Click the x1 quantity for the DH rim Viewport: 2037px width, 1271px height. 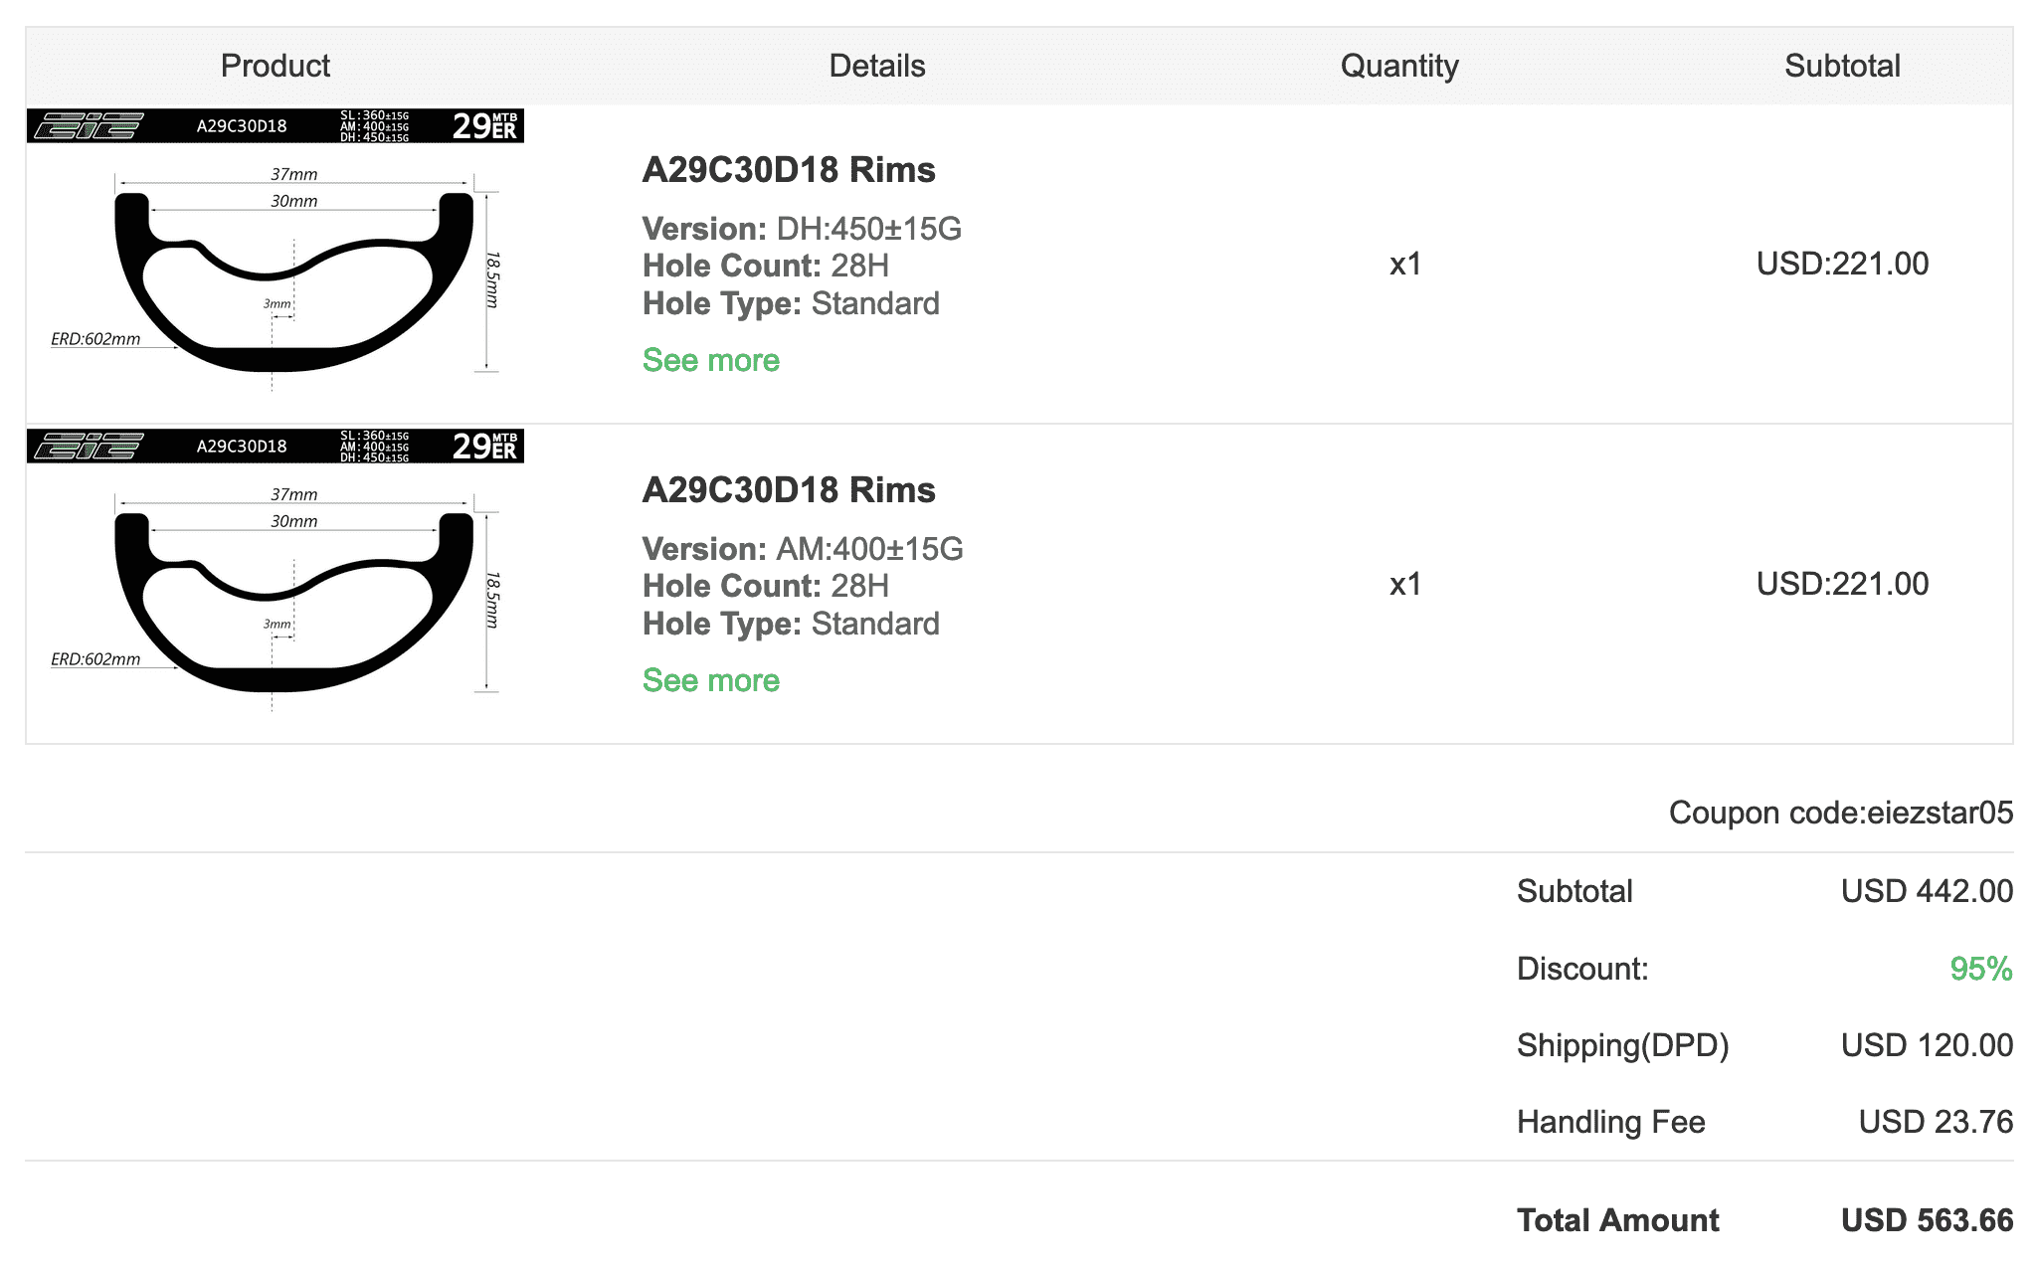pyautogui.click(x=1404, y=265)
